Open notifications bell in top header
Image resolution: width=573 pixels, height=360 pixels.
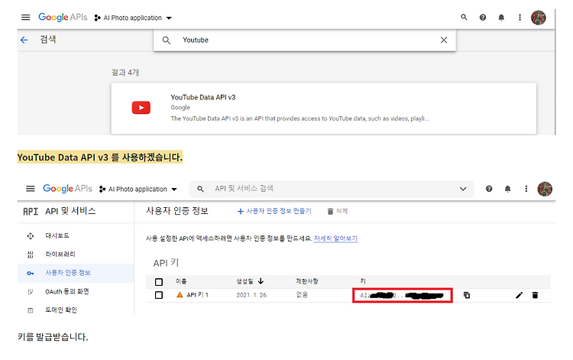pos(501,18)
